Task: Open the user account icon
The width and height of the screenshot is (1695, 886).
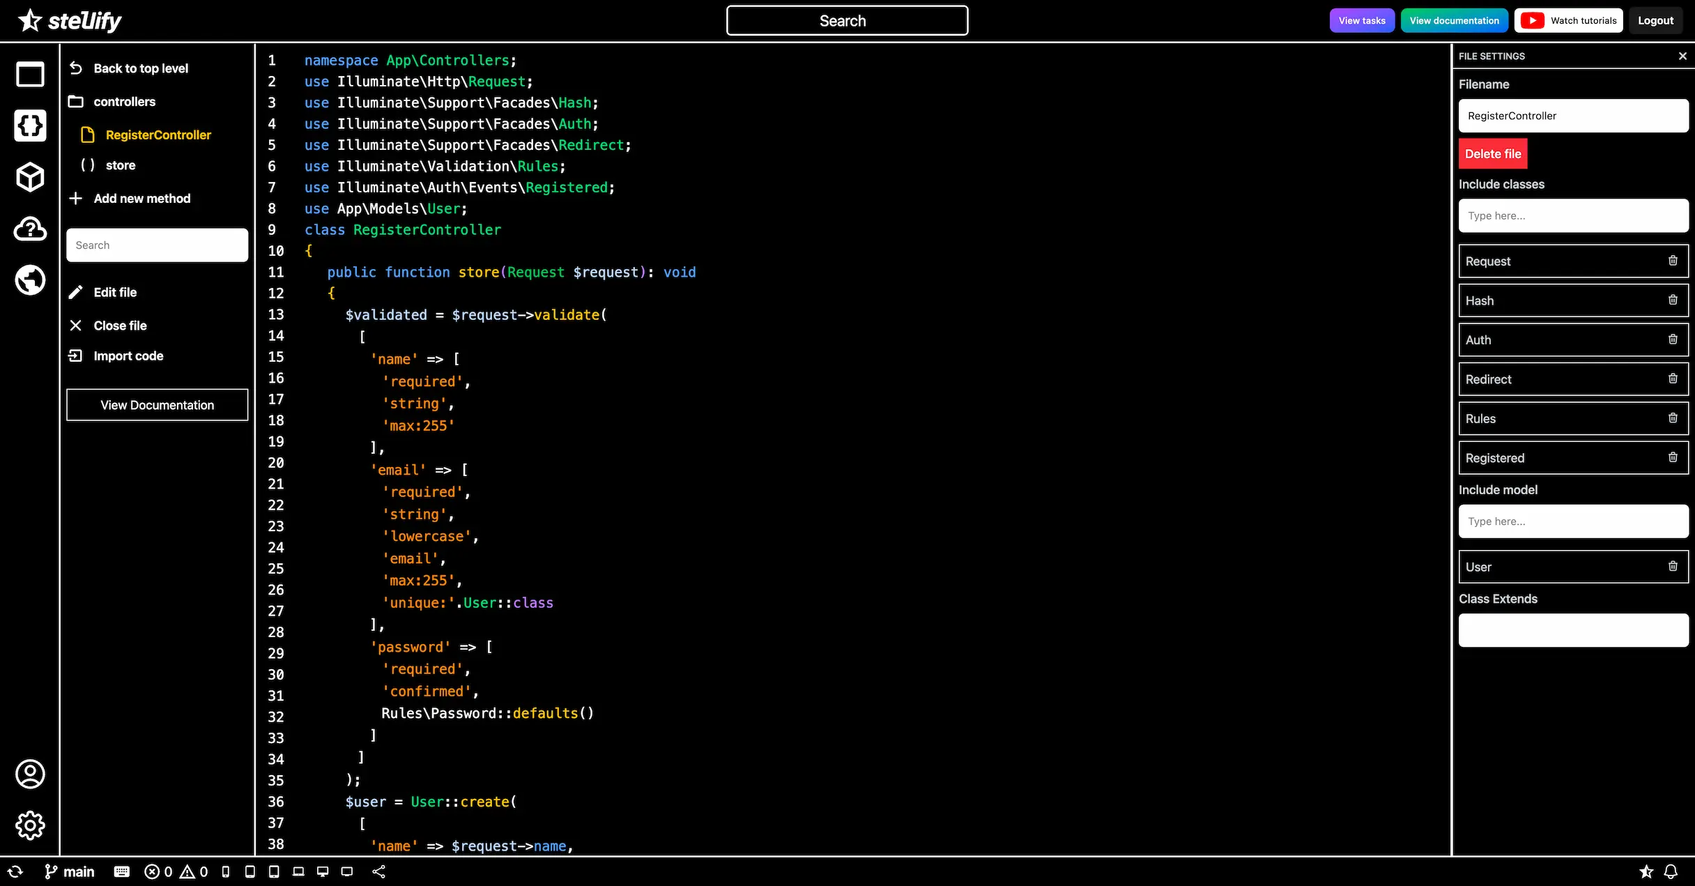Action: point(30,774)
